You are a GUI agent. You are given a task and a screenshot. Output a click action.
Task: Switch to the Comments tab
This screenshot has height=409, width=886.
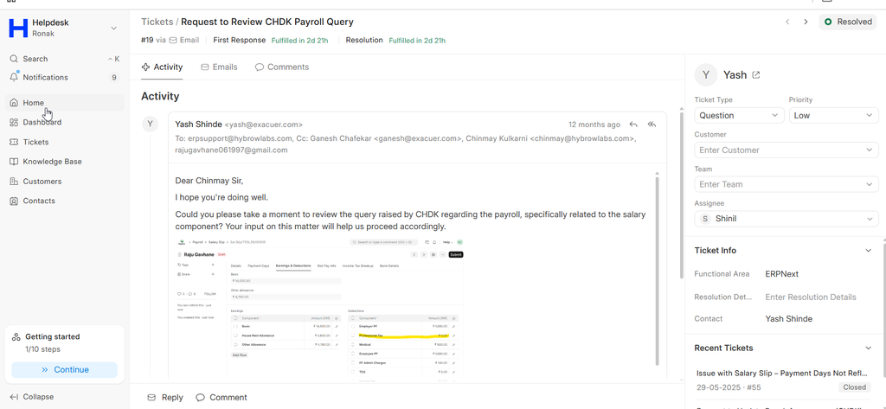(282, 67)
